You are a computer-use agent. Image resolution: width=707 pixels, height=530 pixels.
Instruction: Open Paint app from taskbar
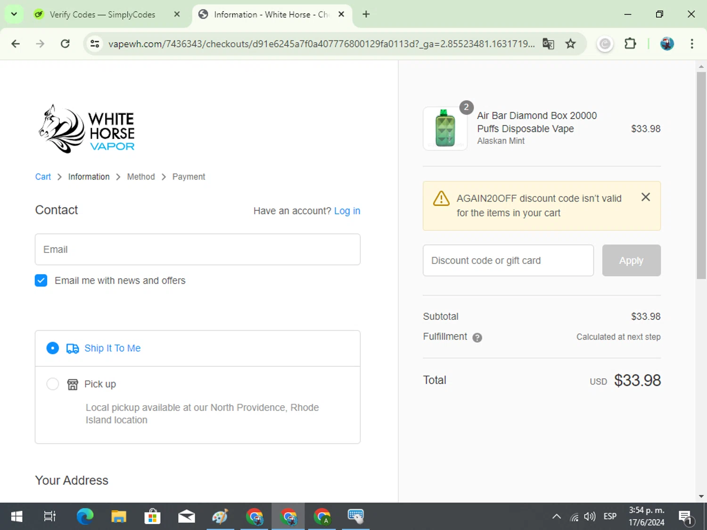(220, 517)
